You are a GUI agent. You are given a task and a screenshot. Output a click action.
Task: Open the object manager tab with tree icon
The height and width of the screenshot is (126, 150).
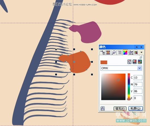pos(103,53)
